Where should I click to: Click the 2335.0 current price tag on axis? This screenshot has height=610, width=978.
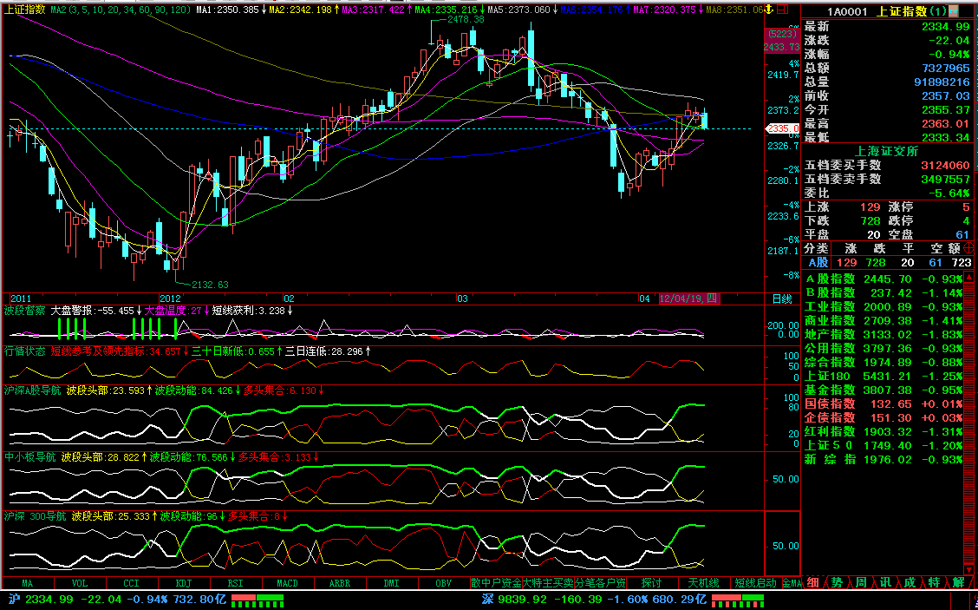(x=784, y=128)
